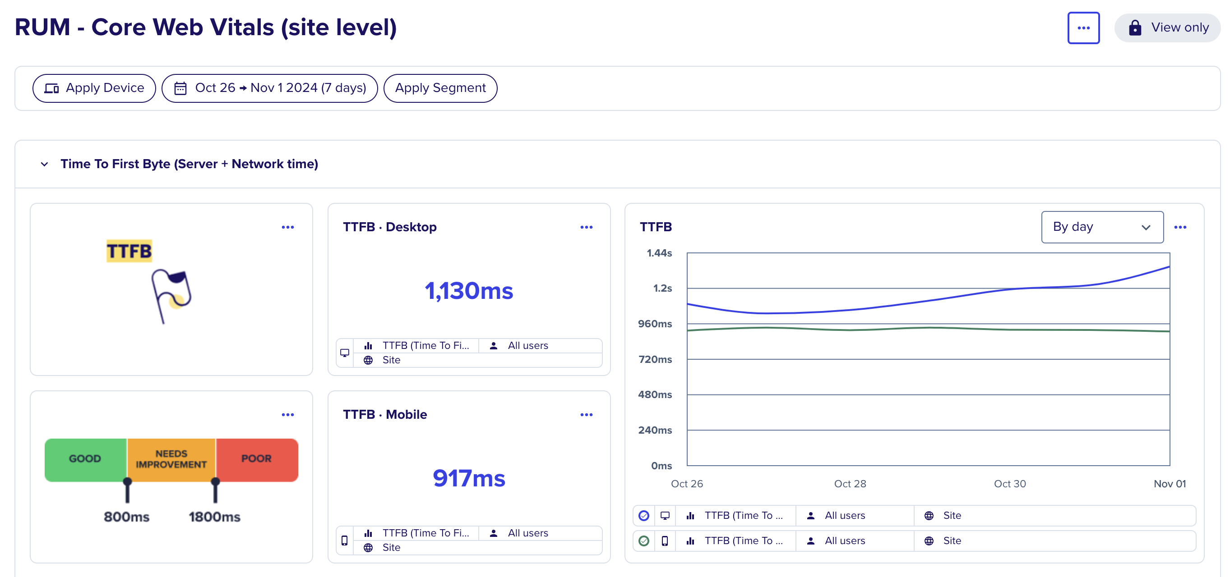Open the dashboard three-dot options menu
This screenshot has width=1230, height=577.
[1083, 27]
